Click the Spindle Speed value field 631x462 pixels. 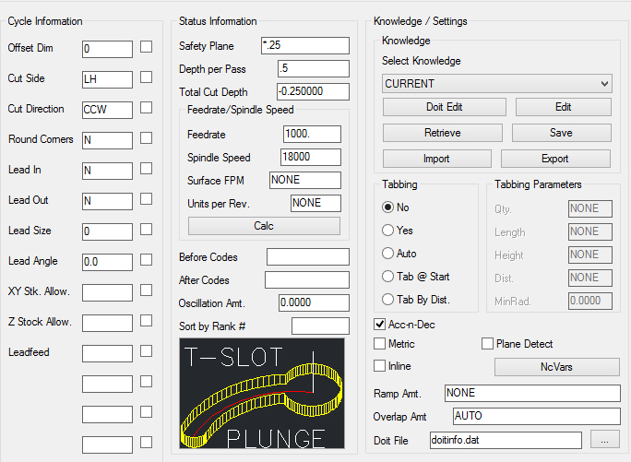[x=312, y=158]
